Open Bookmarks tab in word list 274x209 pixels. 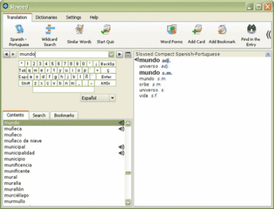(x=64, y=115)
